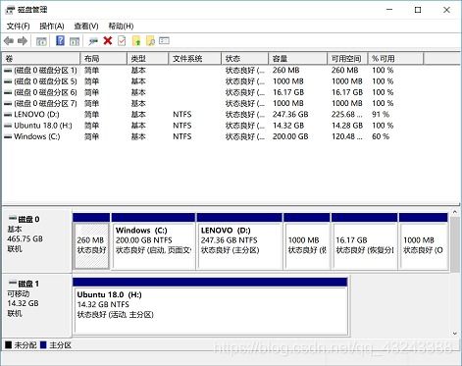Select the 260 MB partition block on Disk 0
Screen dimensions: 462x366
point(91,241)
